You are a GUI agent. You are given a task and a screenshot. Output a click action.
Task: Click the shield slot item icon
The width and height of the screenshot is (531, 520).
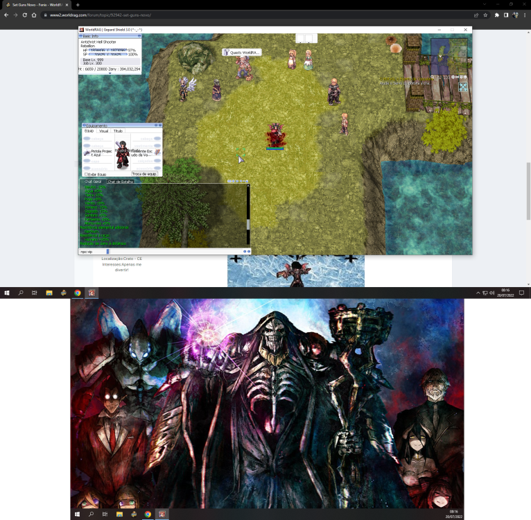click(157, 153)
